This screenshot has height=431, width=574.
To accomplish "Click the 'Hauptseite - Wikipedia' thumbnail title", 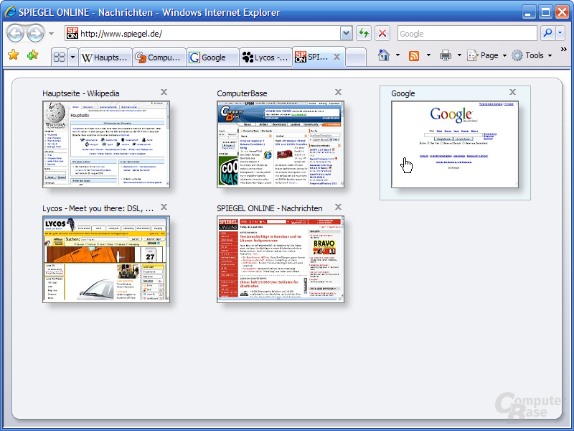I will pos(81,93).
